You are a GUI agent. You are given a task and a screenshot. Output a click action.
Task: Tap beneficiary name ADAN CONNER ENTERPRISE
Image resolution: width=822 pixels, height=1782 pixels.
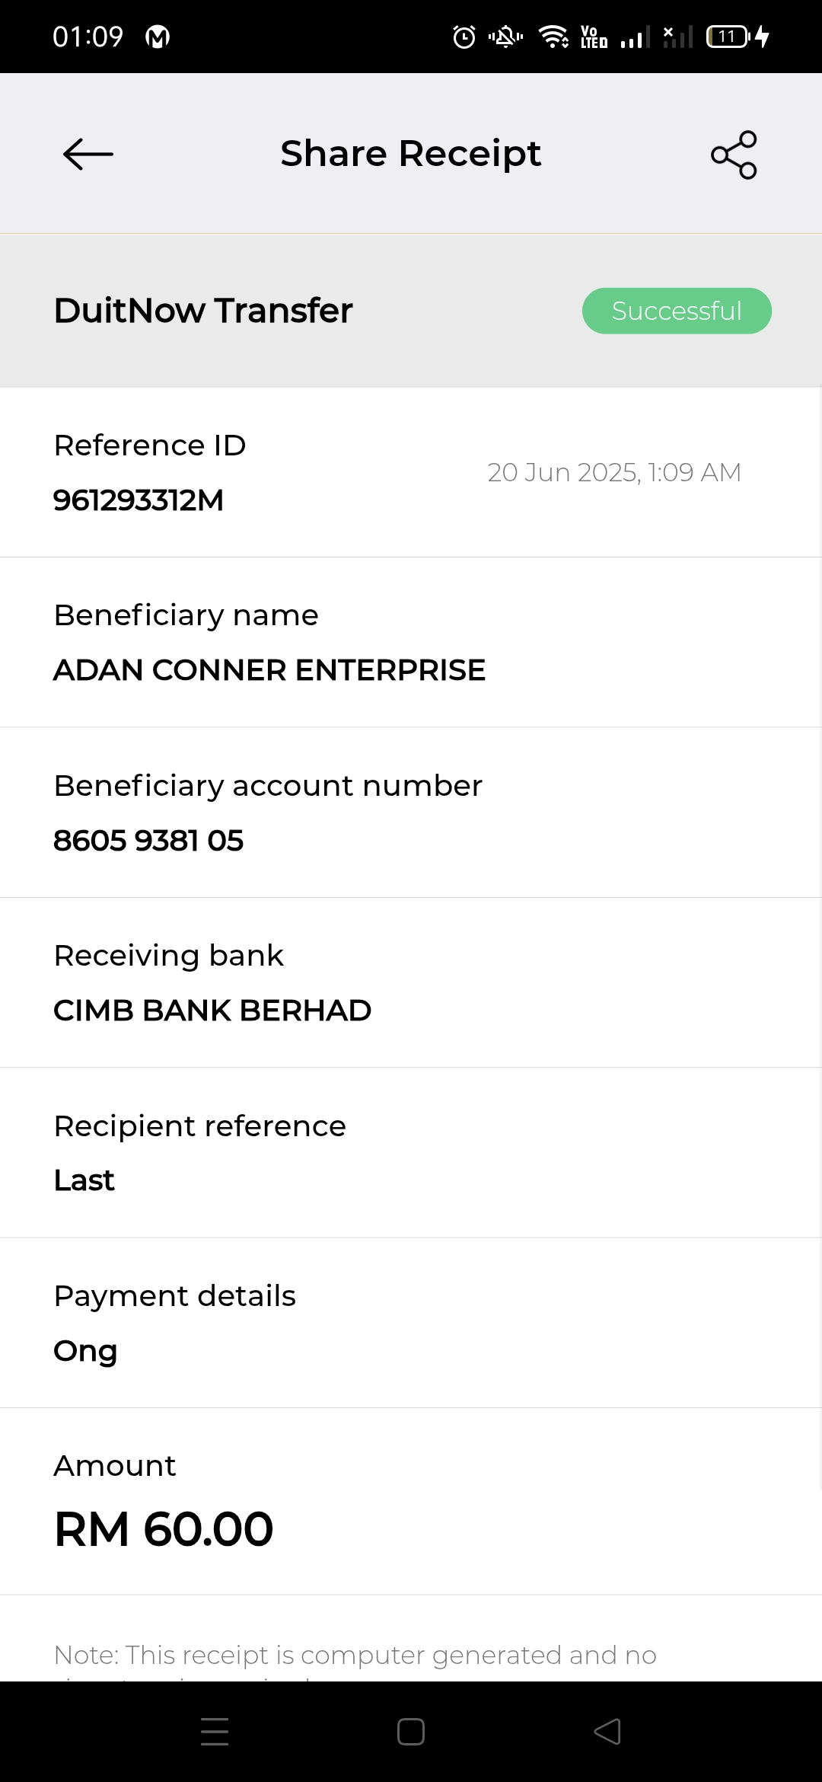(269, 670)
